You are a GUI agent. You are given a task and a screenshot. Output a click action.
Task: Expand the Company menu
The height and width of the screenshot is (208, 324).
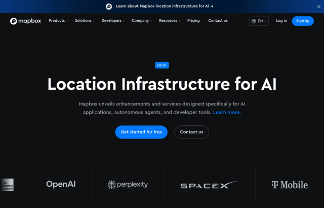pos(142,21)
